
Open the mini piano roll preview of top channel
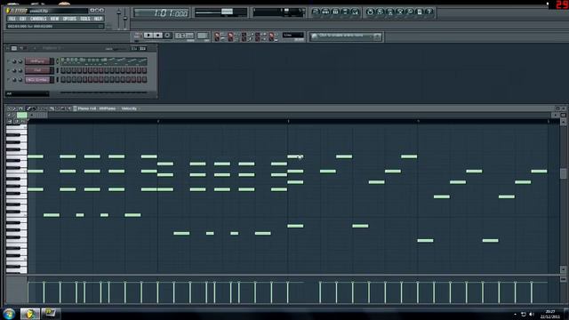click(x=104, y=61)
